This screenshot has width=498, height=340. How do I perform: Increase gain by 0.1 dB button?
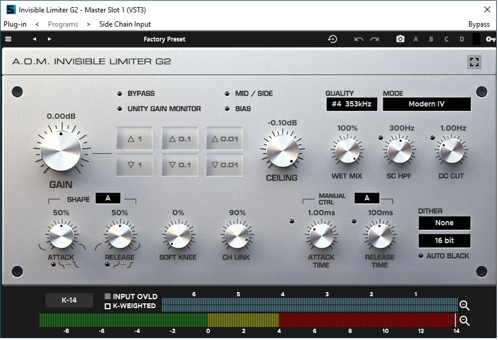(180, 139)
